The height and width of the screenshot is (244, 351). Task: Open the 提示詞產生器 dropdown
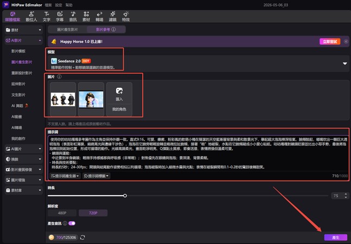tap(65, 176)
